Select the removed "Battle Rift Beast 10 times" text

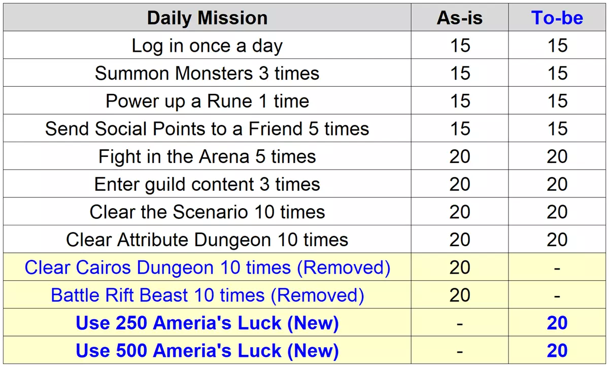tap(207, 295)
